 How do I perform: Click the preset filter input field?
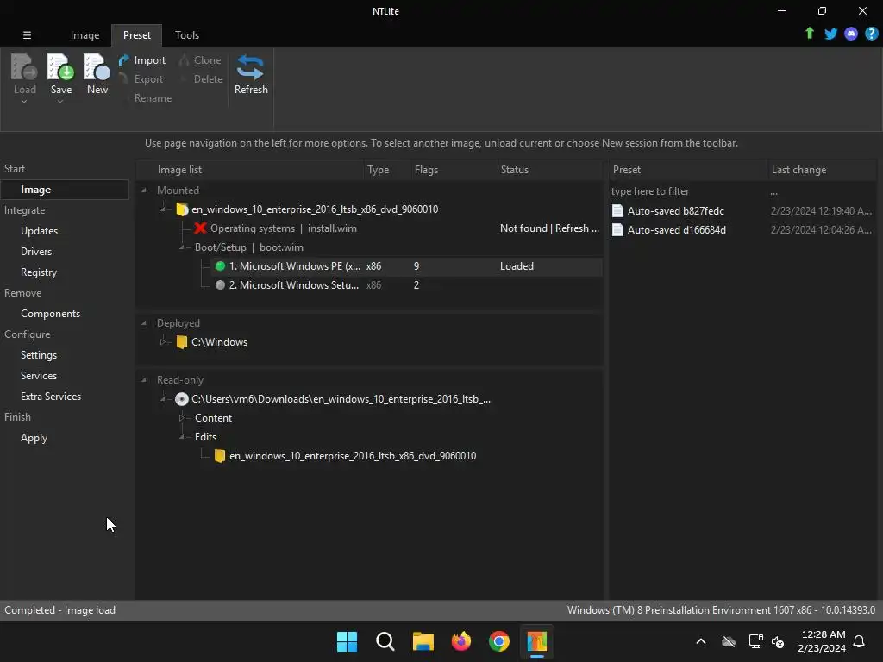[x=688, y=191]
